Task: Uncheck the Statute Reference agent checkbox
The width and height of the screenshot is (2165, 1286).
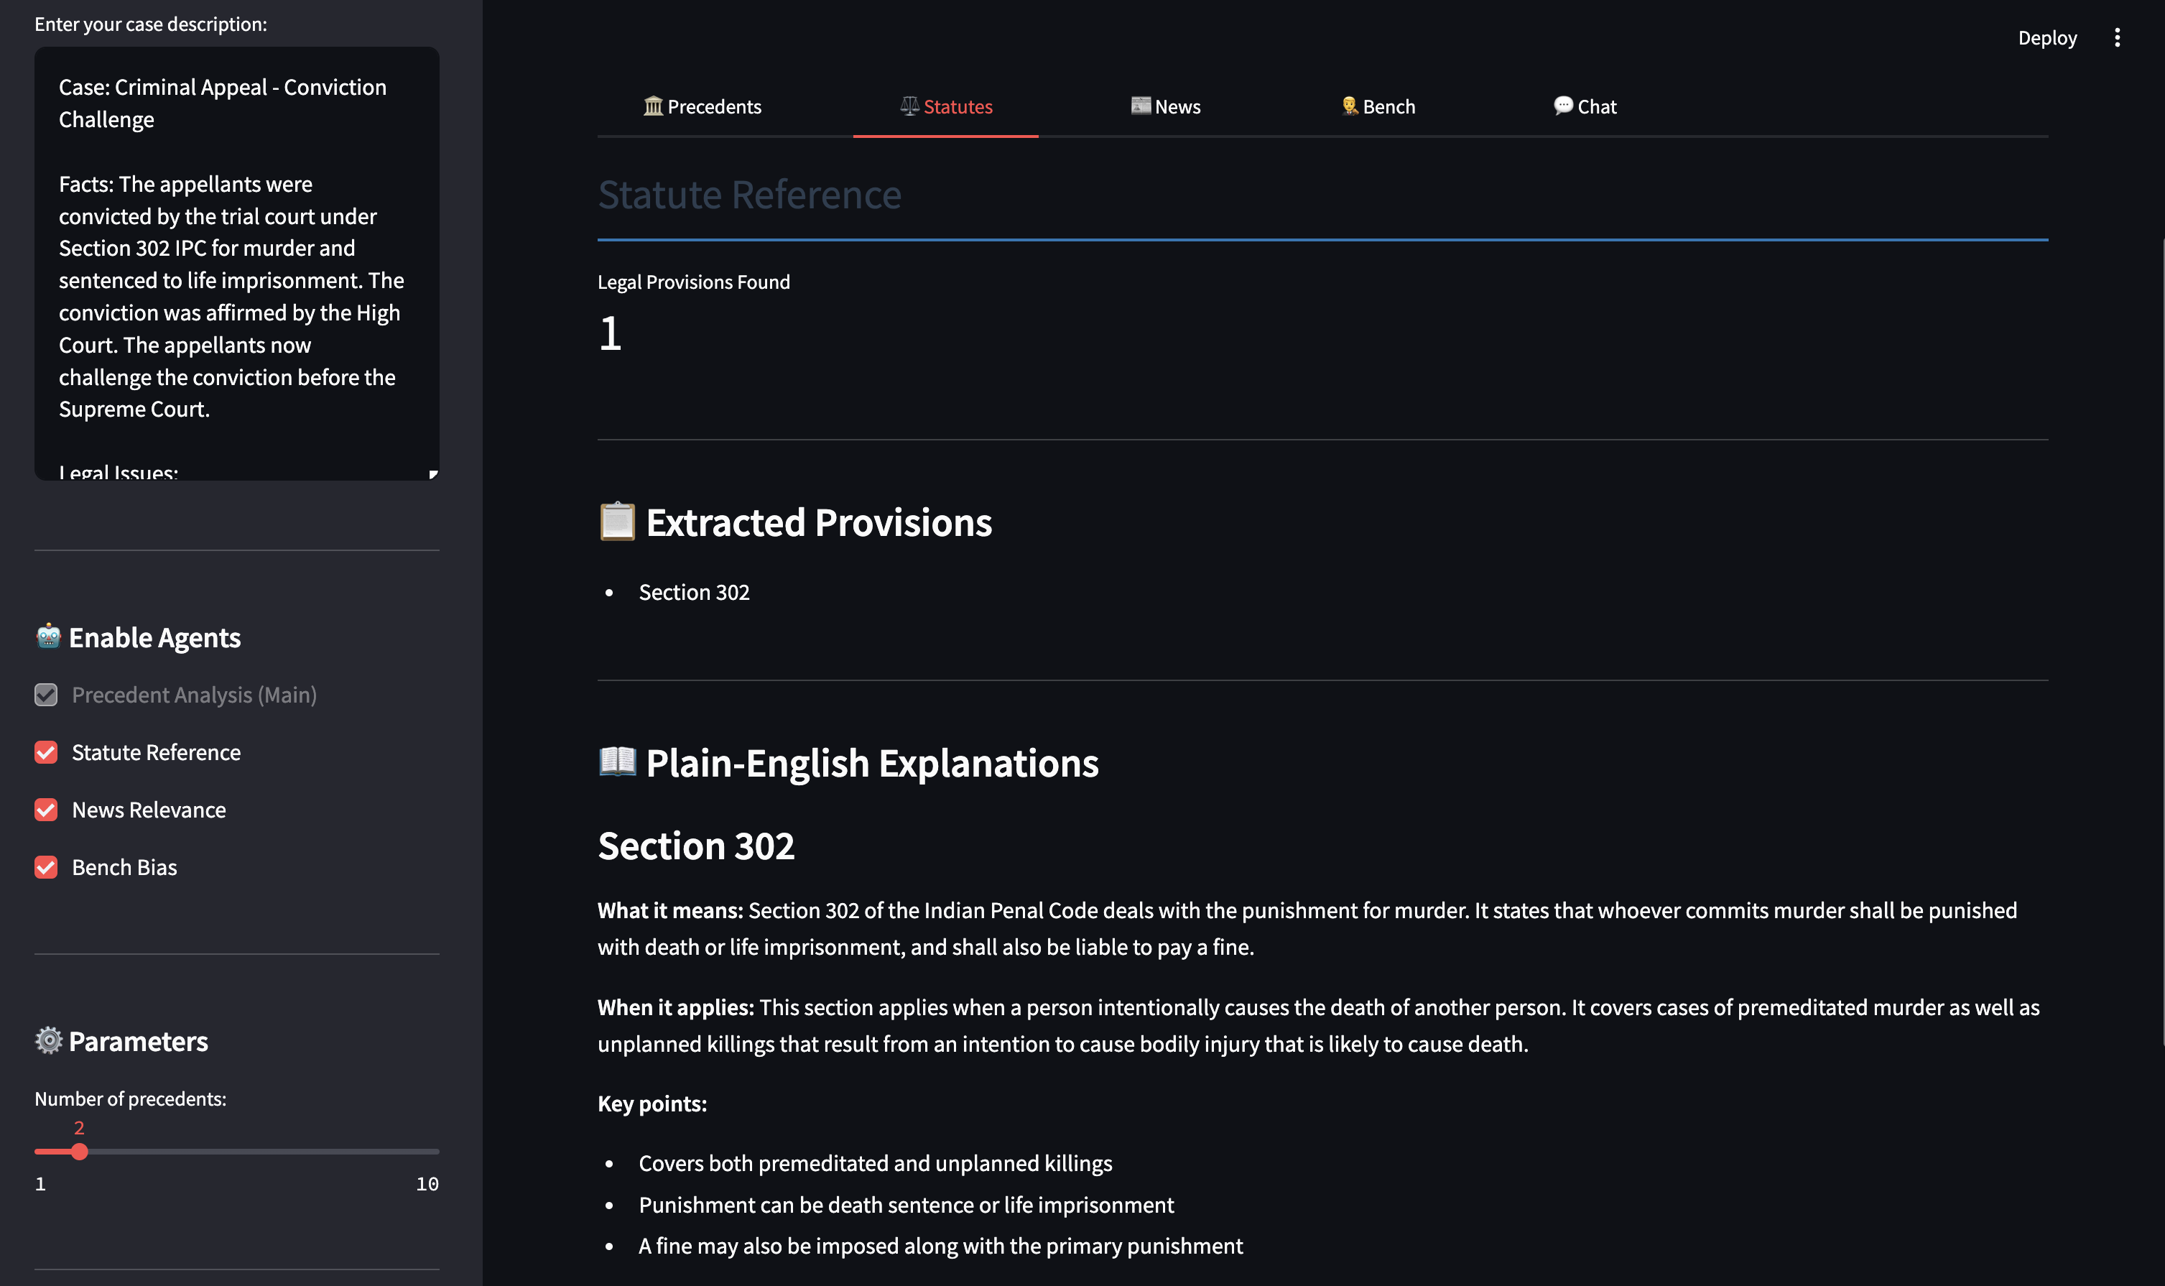Action: pyautogui.click(x=46, y=752)
